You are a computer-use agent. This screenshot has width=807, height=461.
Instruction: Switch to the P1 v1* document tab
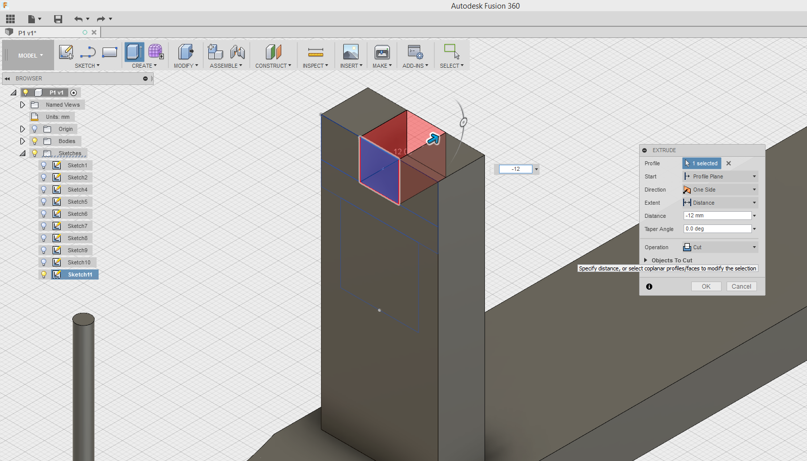point(27,33)
